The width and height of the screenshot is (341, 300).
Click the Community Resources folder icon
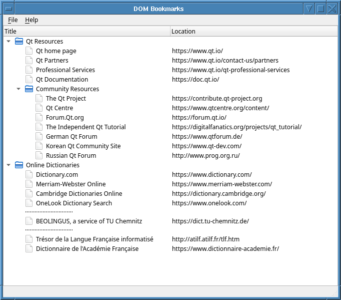(29, 89)
